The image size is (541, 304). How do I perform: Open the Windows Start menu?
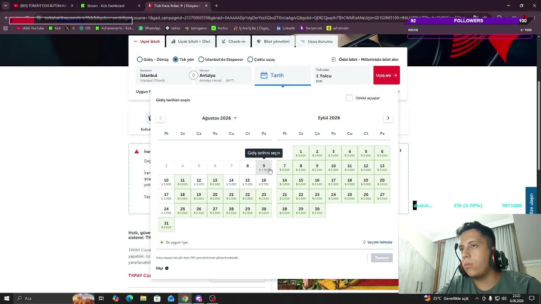click(x=6, y=299)
